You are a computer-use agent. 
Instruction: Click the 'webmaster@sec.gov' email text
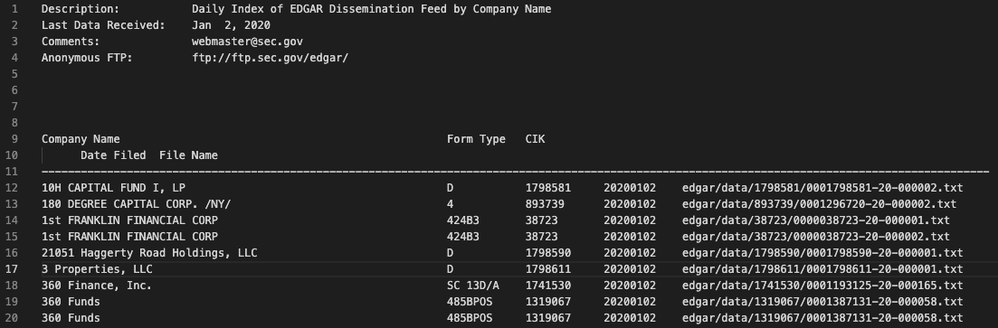pyautogui.click(x=248, y=42)
